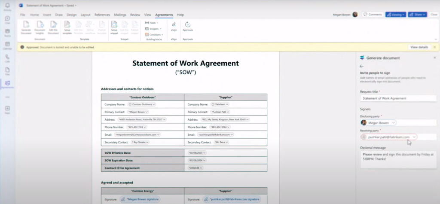The height and width of the screenshot is (204, 440).
Task: Open Calls in the Teams sidebar
Action: (8, 58)
